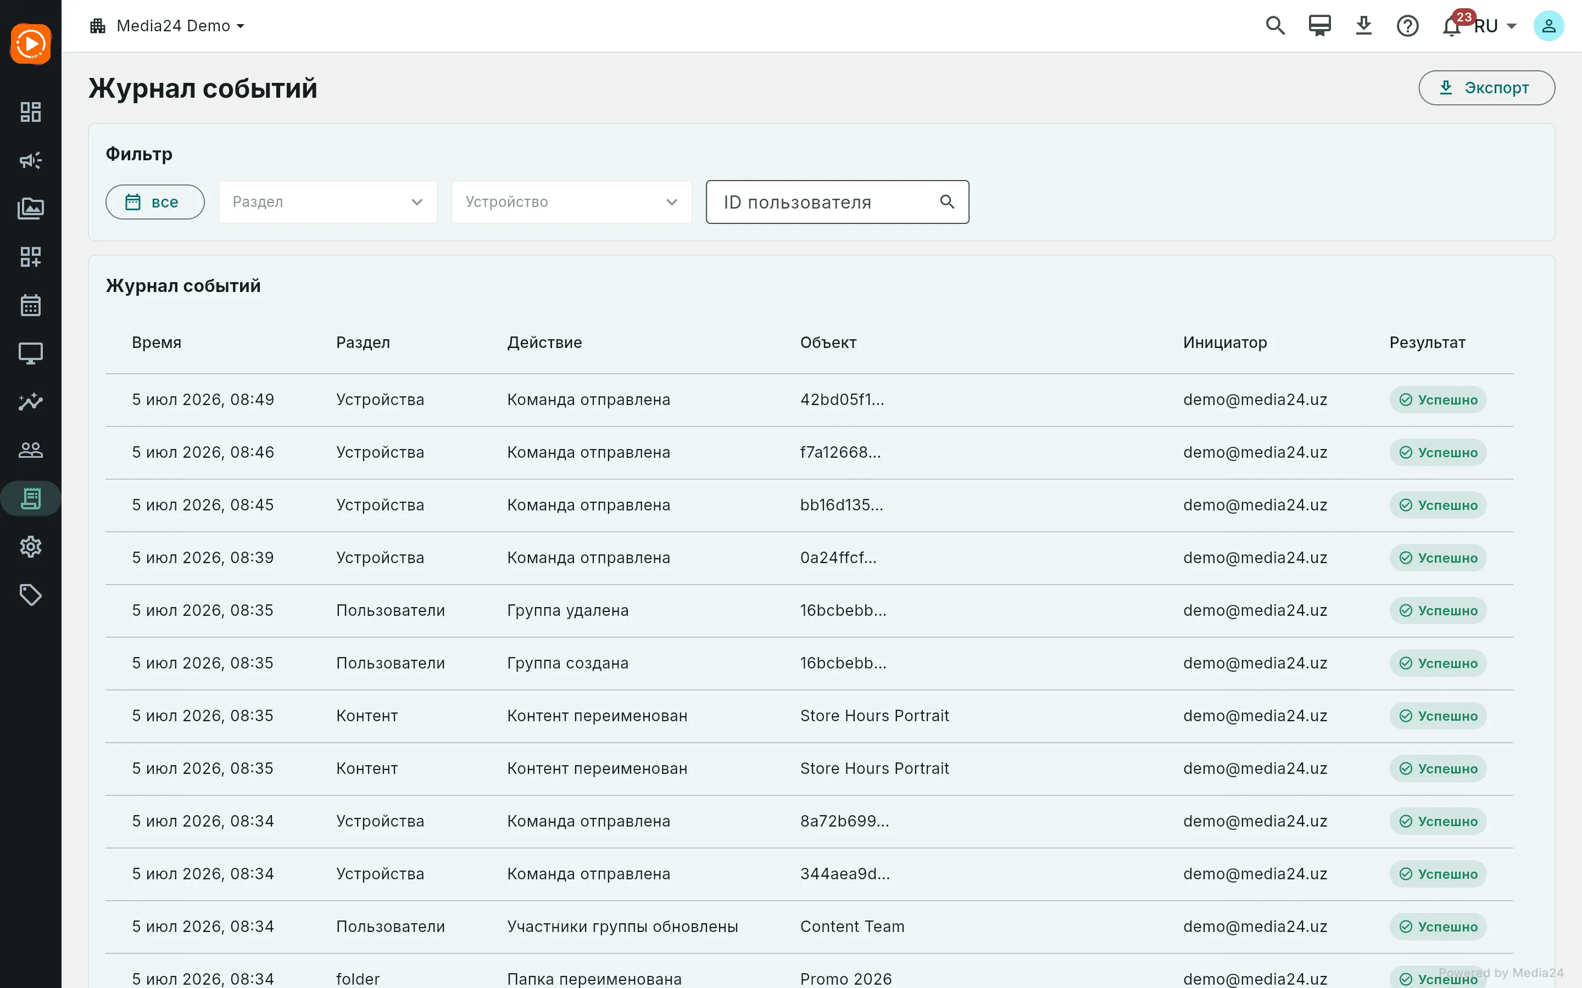Click the Объект column header
This screenshot has height=988, width=1582.
pos(828,343)
